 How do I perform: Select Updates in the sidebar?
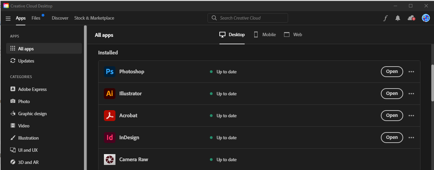pos(26,61)
